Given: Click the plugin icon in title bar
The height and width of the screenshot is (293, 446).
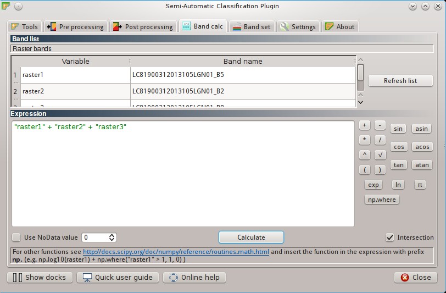Looking at the screenshot, I should (5, 6).
